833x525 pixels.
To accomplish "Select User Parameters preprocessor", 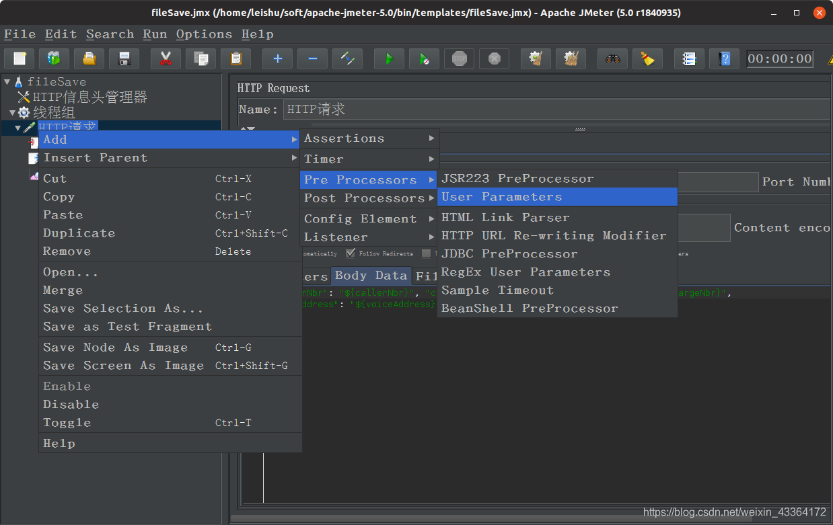I will click(557, 197).
